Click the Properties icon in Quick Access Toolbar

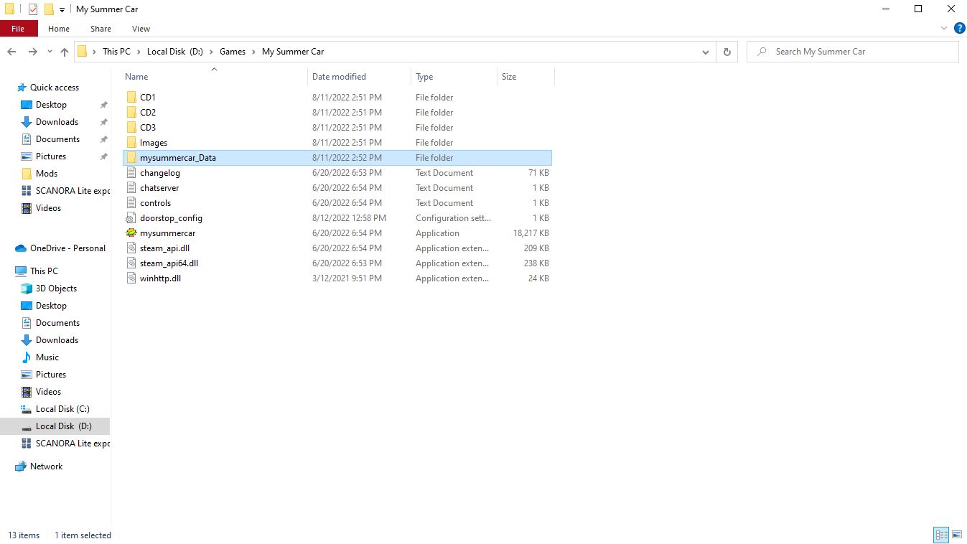(x=32, y=9)
